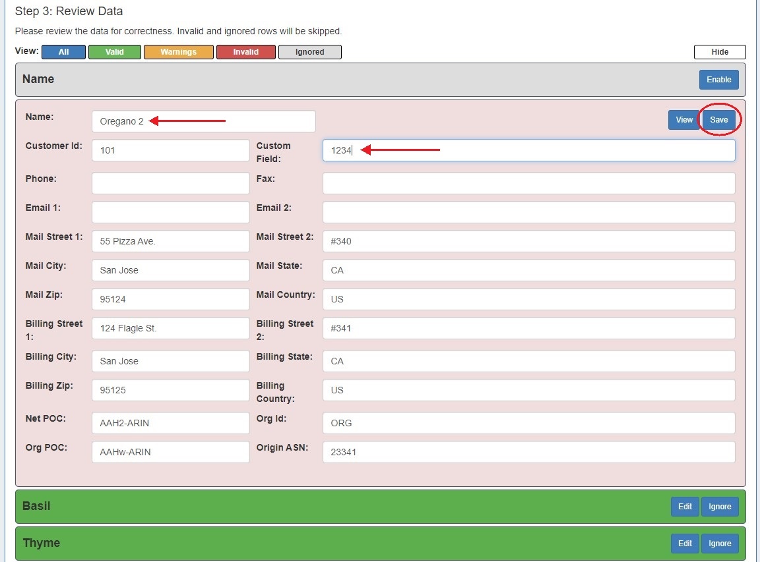Filter view by Invalid rows
Screen dimensions: 760x562
[x=245, y=52]
